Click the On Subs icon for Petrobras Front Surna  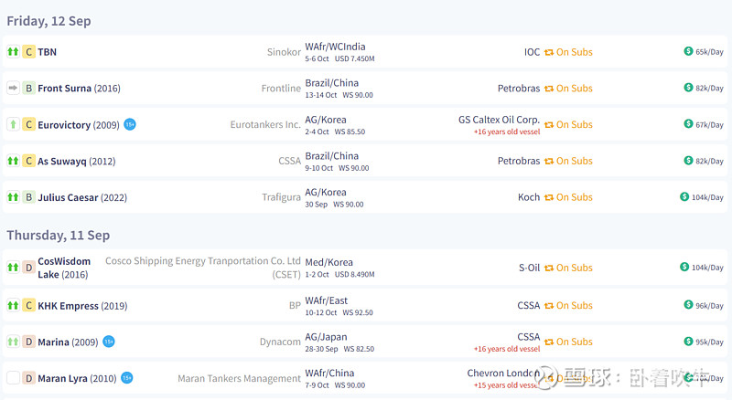(549, 89)
